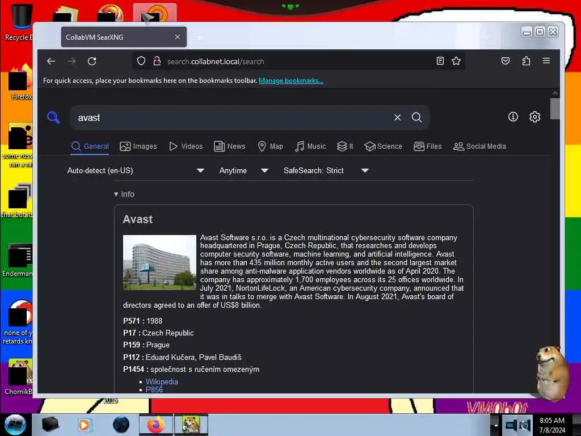581x436 pixels.
Task: Reload the page with the refresh icon
Action: (x=92, y=61)
